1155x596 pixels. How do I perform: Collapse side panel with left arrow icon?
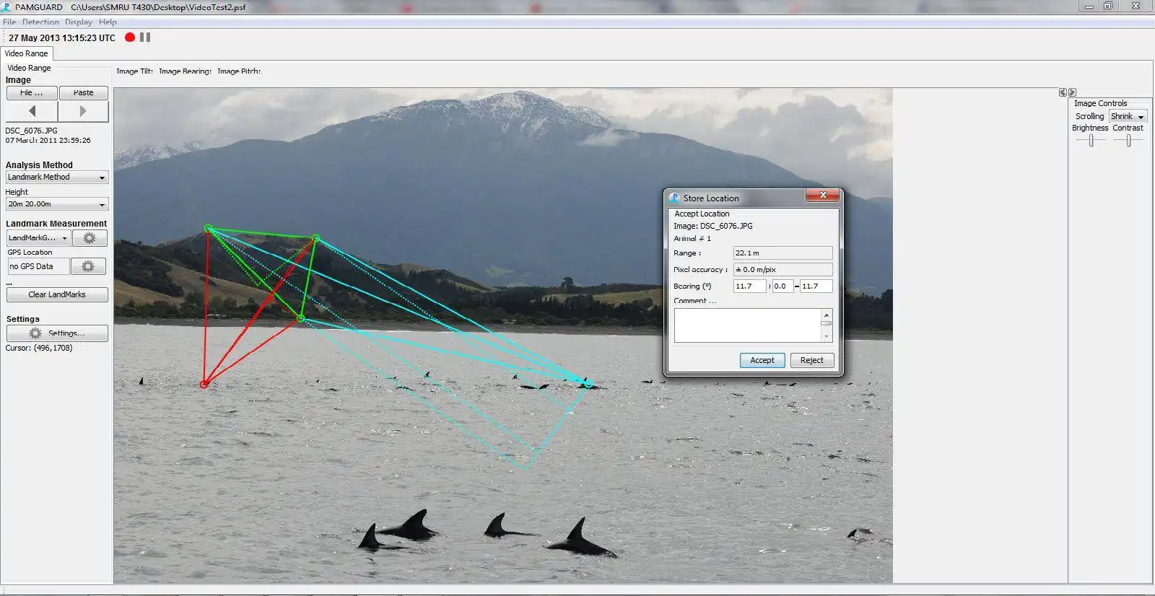[x=1063, y=92]
